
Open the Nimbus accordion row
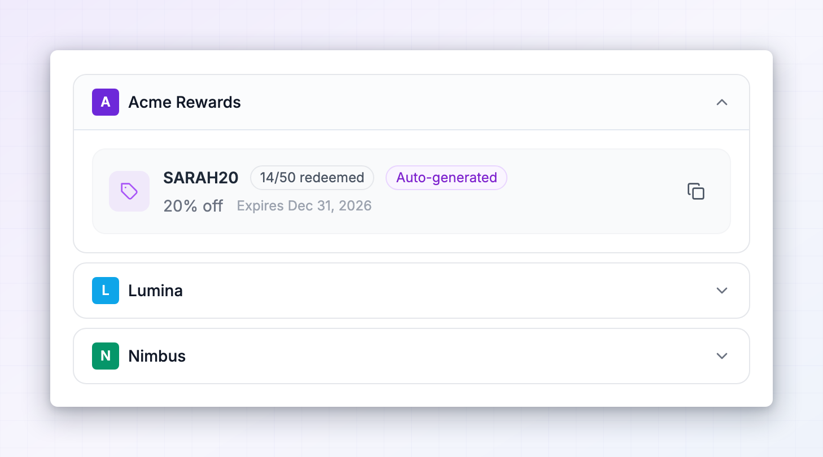tap(411, 356)
